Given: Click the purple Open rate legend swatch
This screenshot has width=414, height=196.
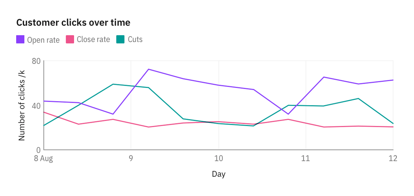Looking at the screenshot, I should tap(20, 39).
